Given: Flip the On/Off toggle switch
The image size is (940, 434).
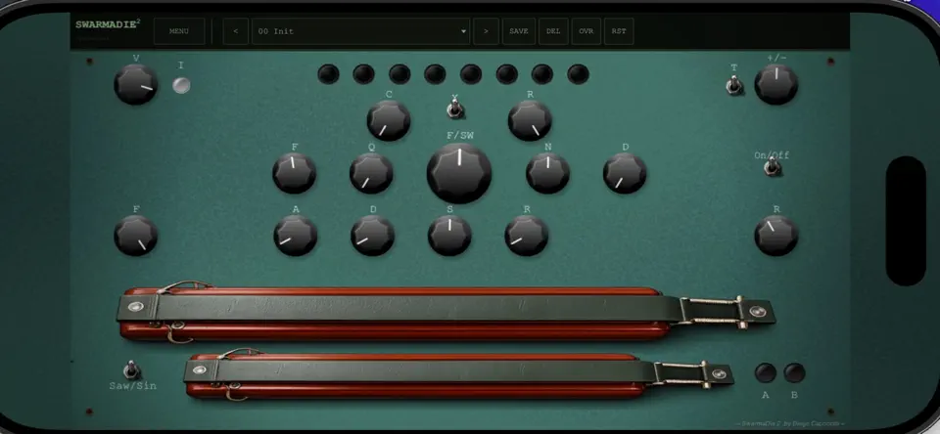Looking at the screenshot, I should 772,167.
